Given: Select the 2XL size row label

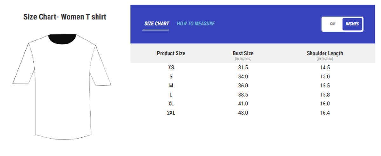Looking at the screenshot, I should click(x=171, y=113).
